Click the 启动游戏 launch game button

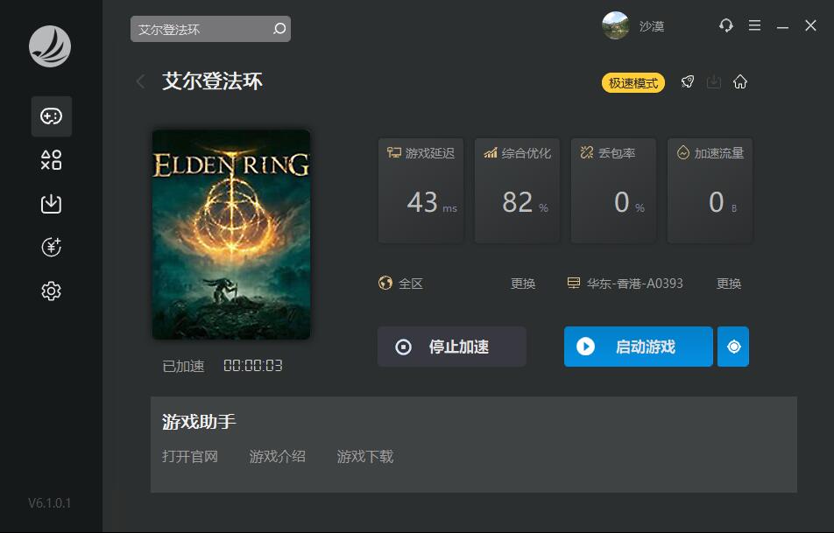pyautogui.click(x=639, y=347)
